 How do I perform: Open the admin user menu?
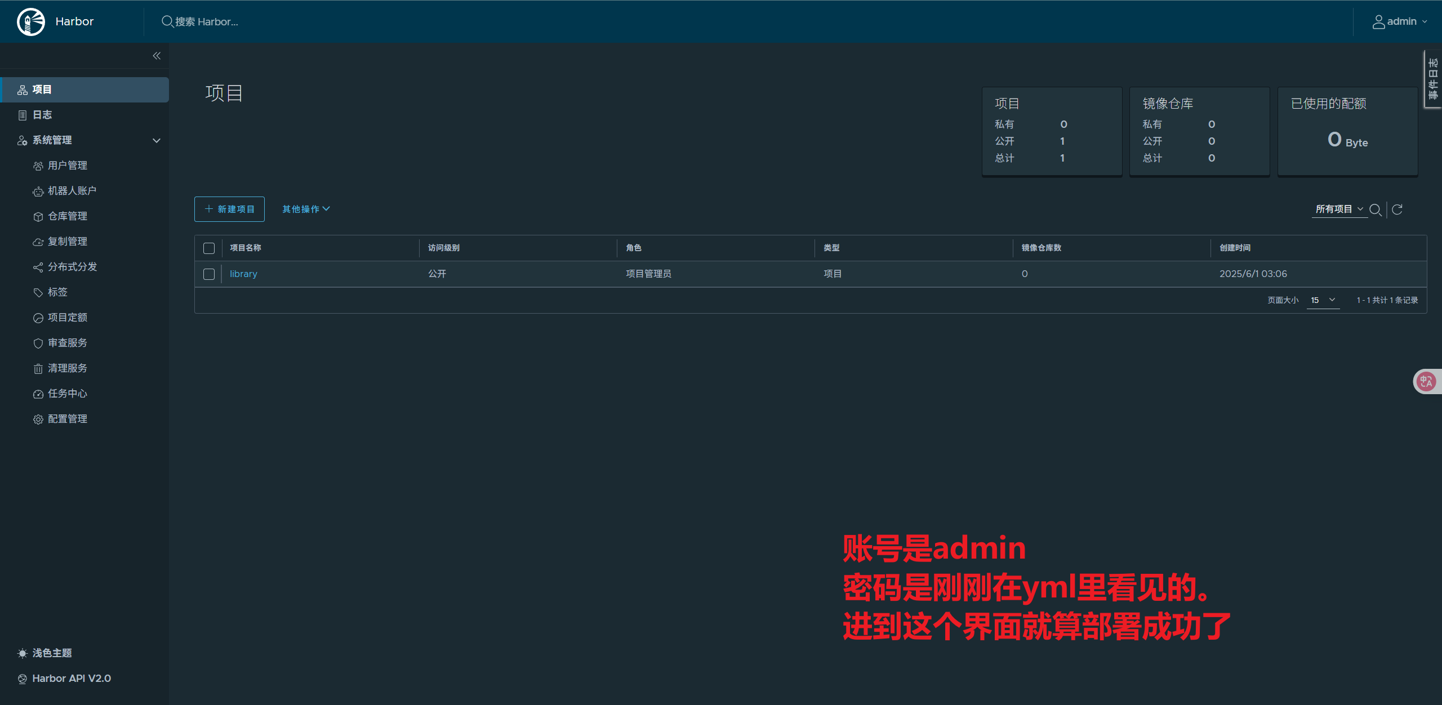click(x=1400, y=22)
